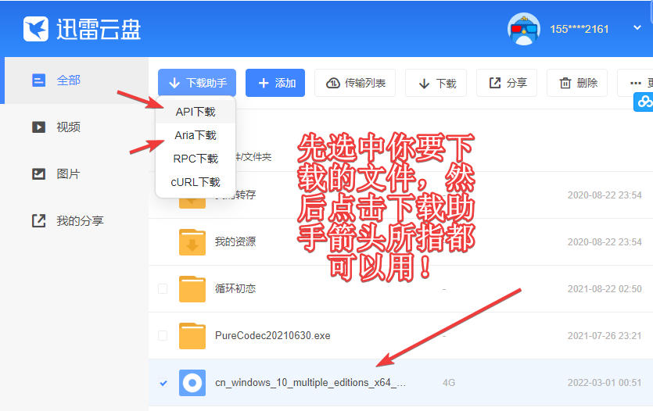Click the date 2022-03-01 00:51

(x=605, y=383)
